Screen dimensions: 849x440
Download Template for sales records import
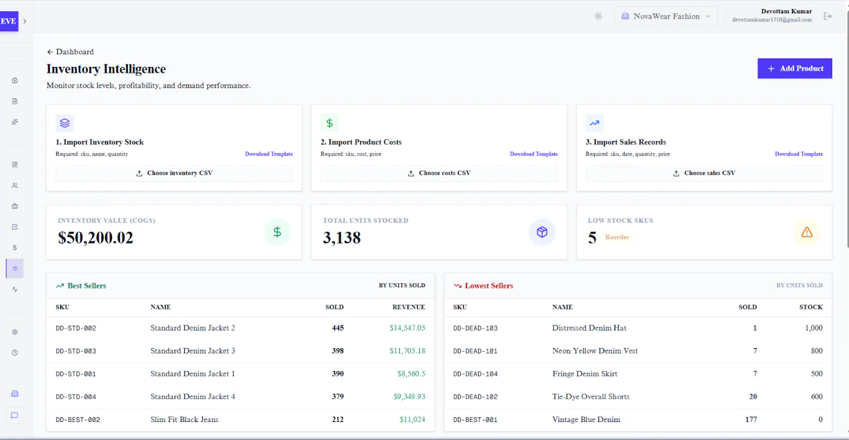[799, 154]
